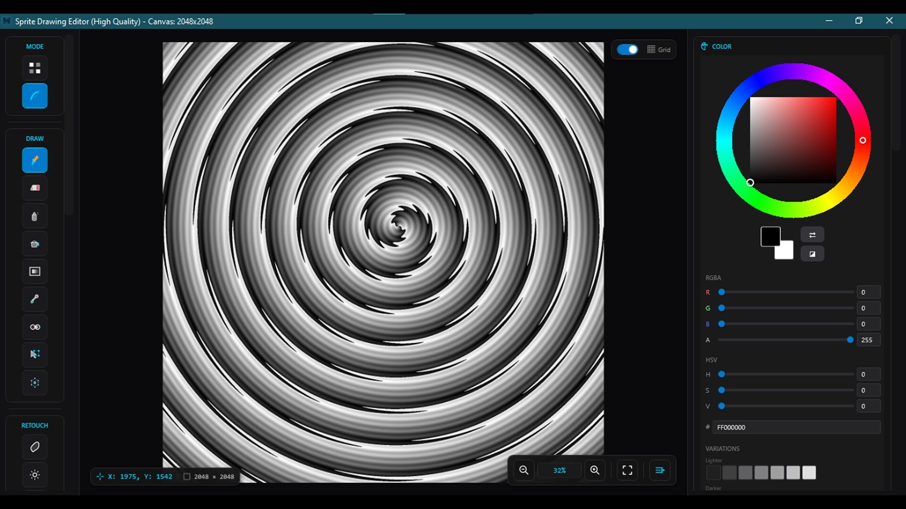Click the H value input field
This screenshot has width=906, height=509.
pos(868,374)
